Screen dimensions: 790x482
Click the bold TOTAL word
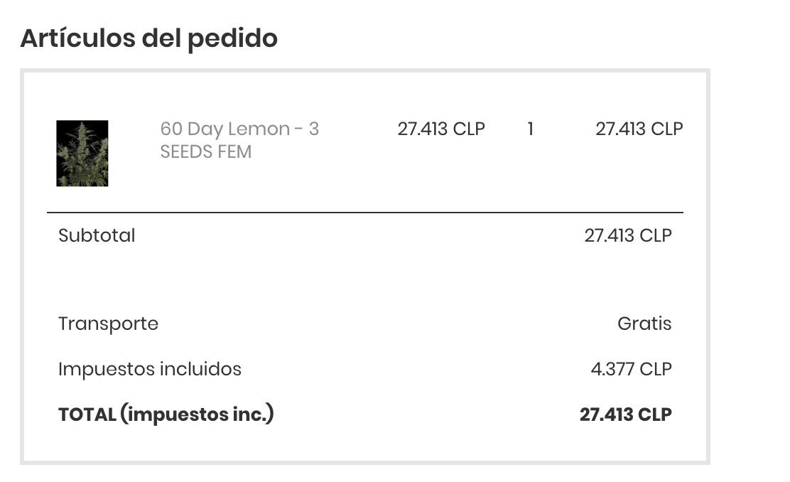click(x=87, y=414)
